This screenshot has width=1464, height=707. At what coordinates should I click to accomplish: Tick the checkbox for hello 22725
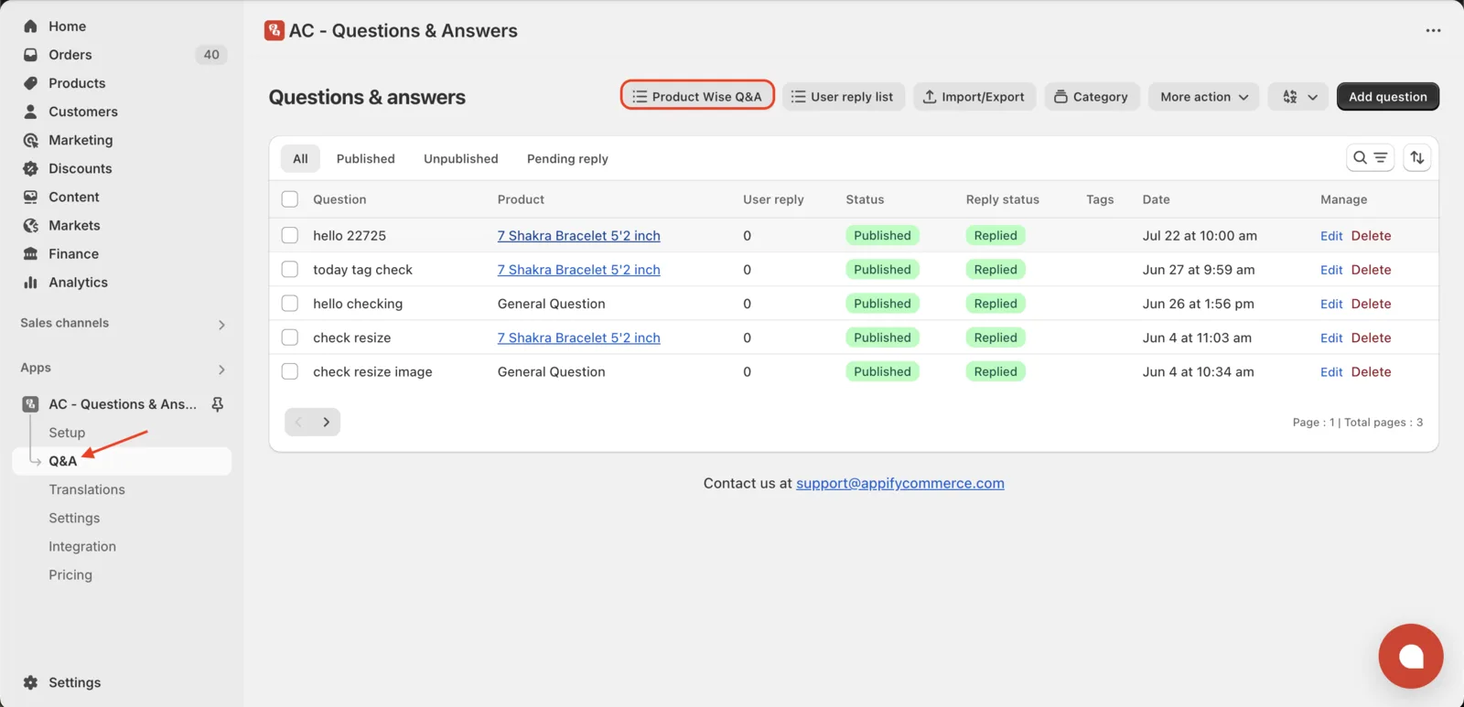(x=290, y=235)
